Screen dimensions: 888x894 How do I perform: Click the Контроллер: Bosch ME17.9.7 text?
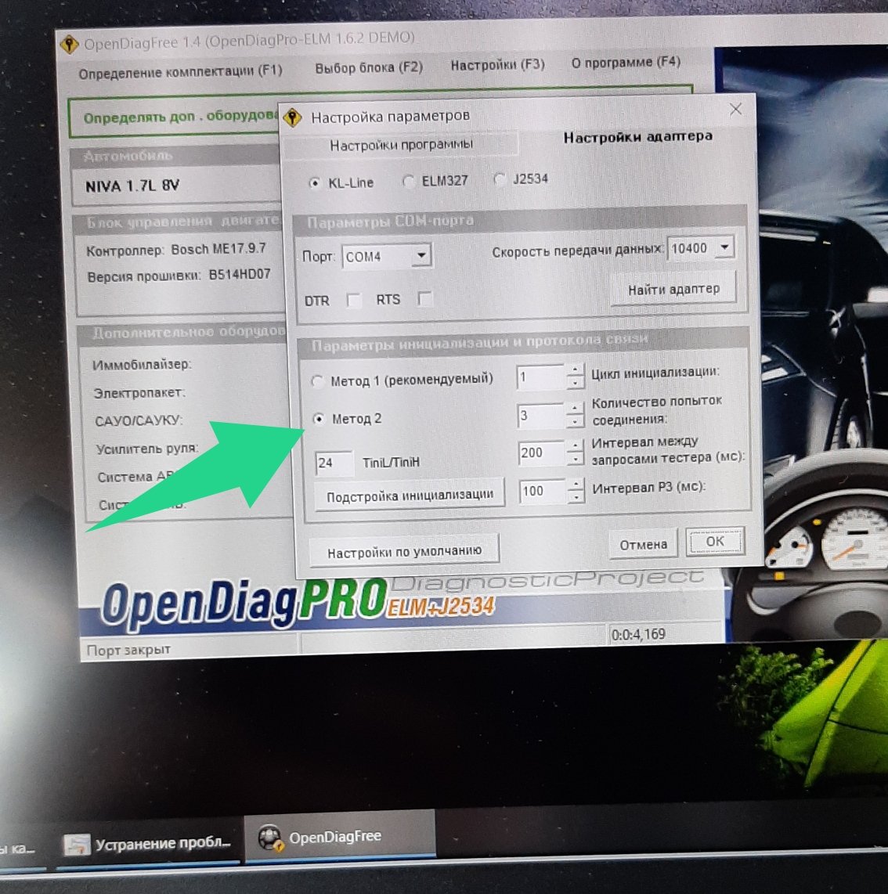(x=175, y=250)
